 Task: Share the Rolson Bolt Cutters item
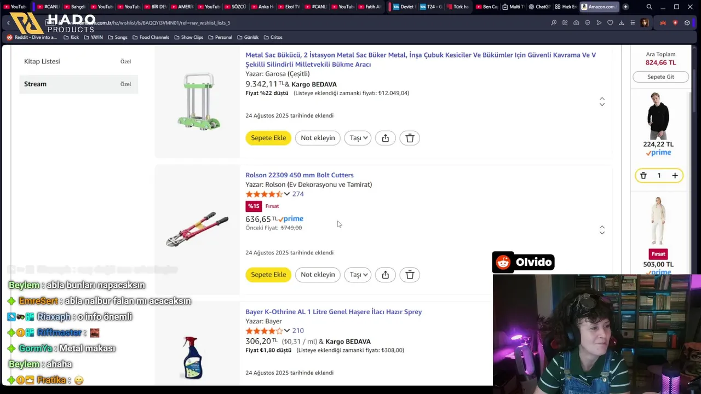coord(386,275)
